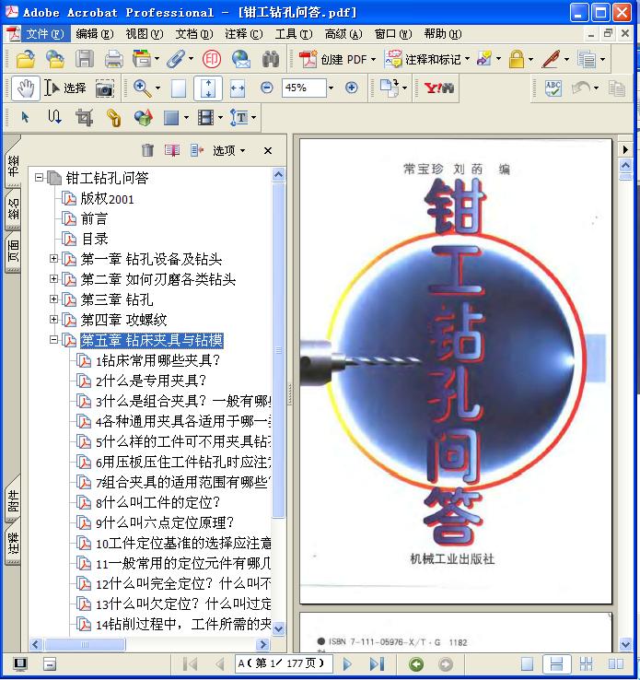Click the Fit Page icon
Viewport: 640px width, 680px height.
pyautogui.click(x=208, y=88)
